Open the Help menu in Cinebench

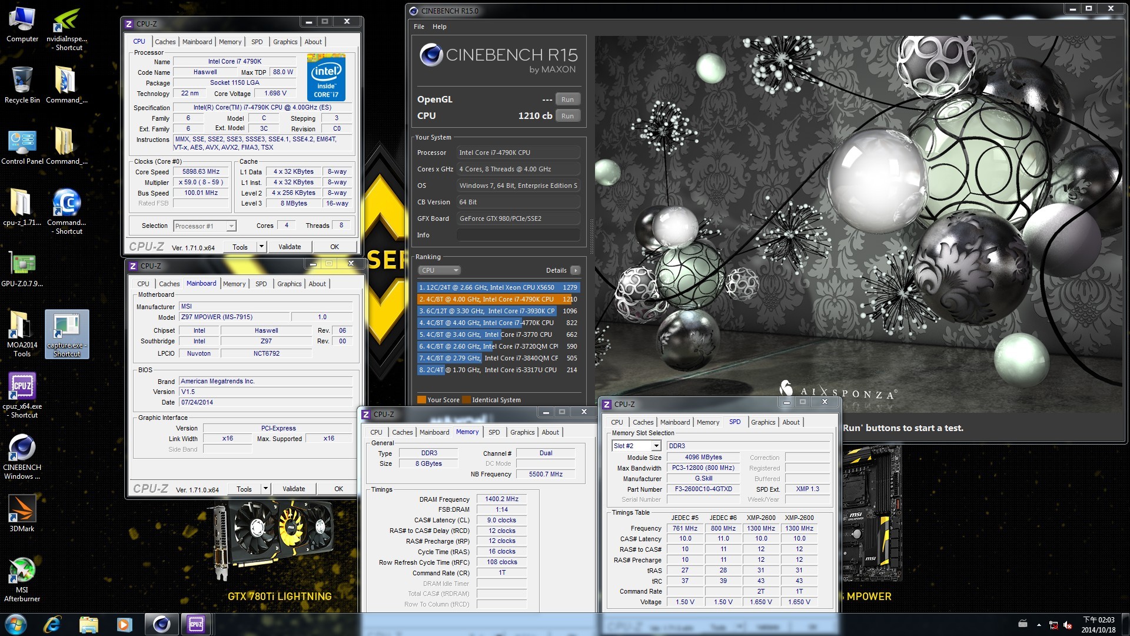coord(440,26)
